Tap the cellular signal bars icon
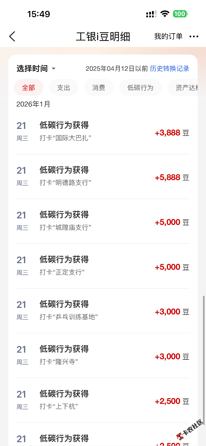The width and height of the screenshot is (206, 446). tap(151, 14)
